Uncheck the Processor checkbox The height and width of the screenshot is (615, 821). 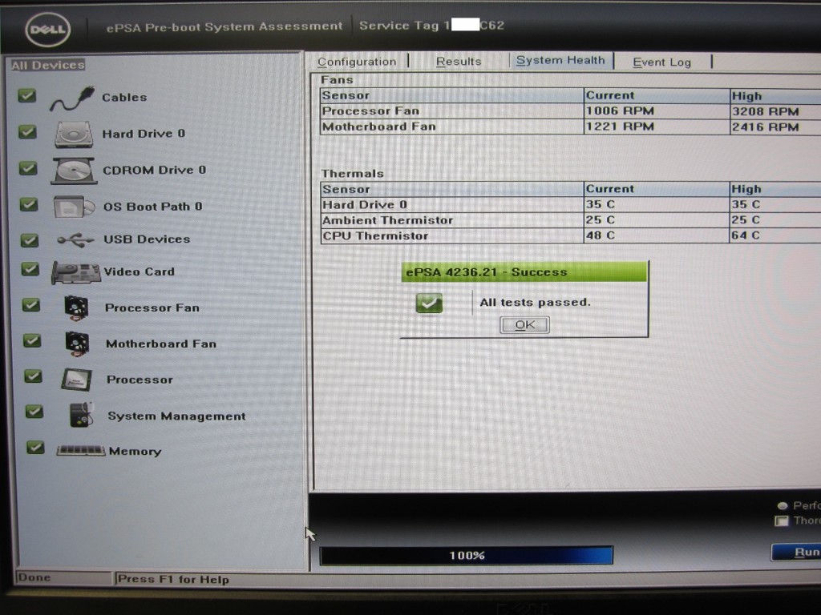coord(33,376)
